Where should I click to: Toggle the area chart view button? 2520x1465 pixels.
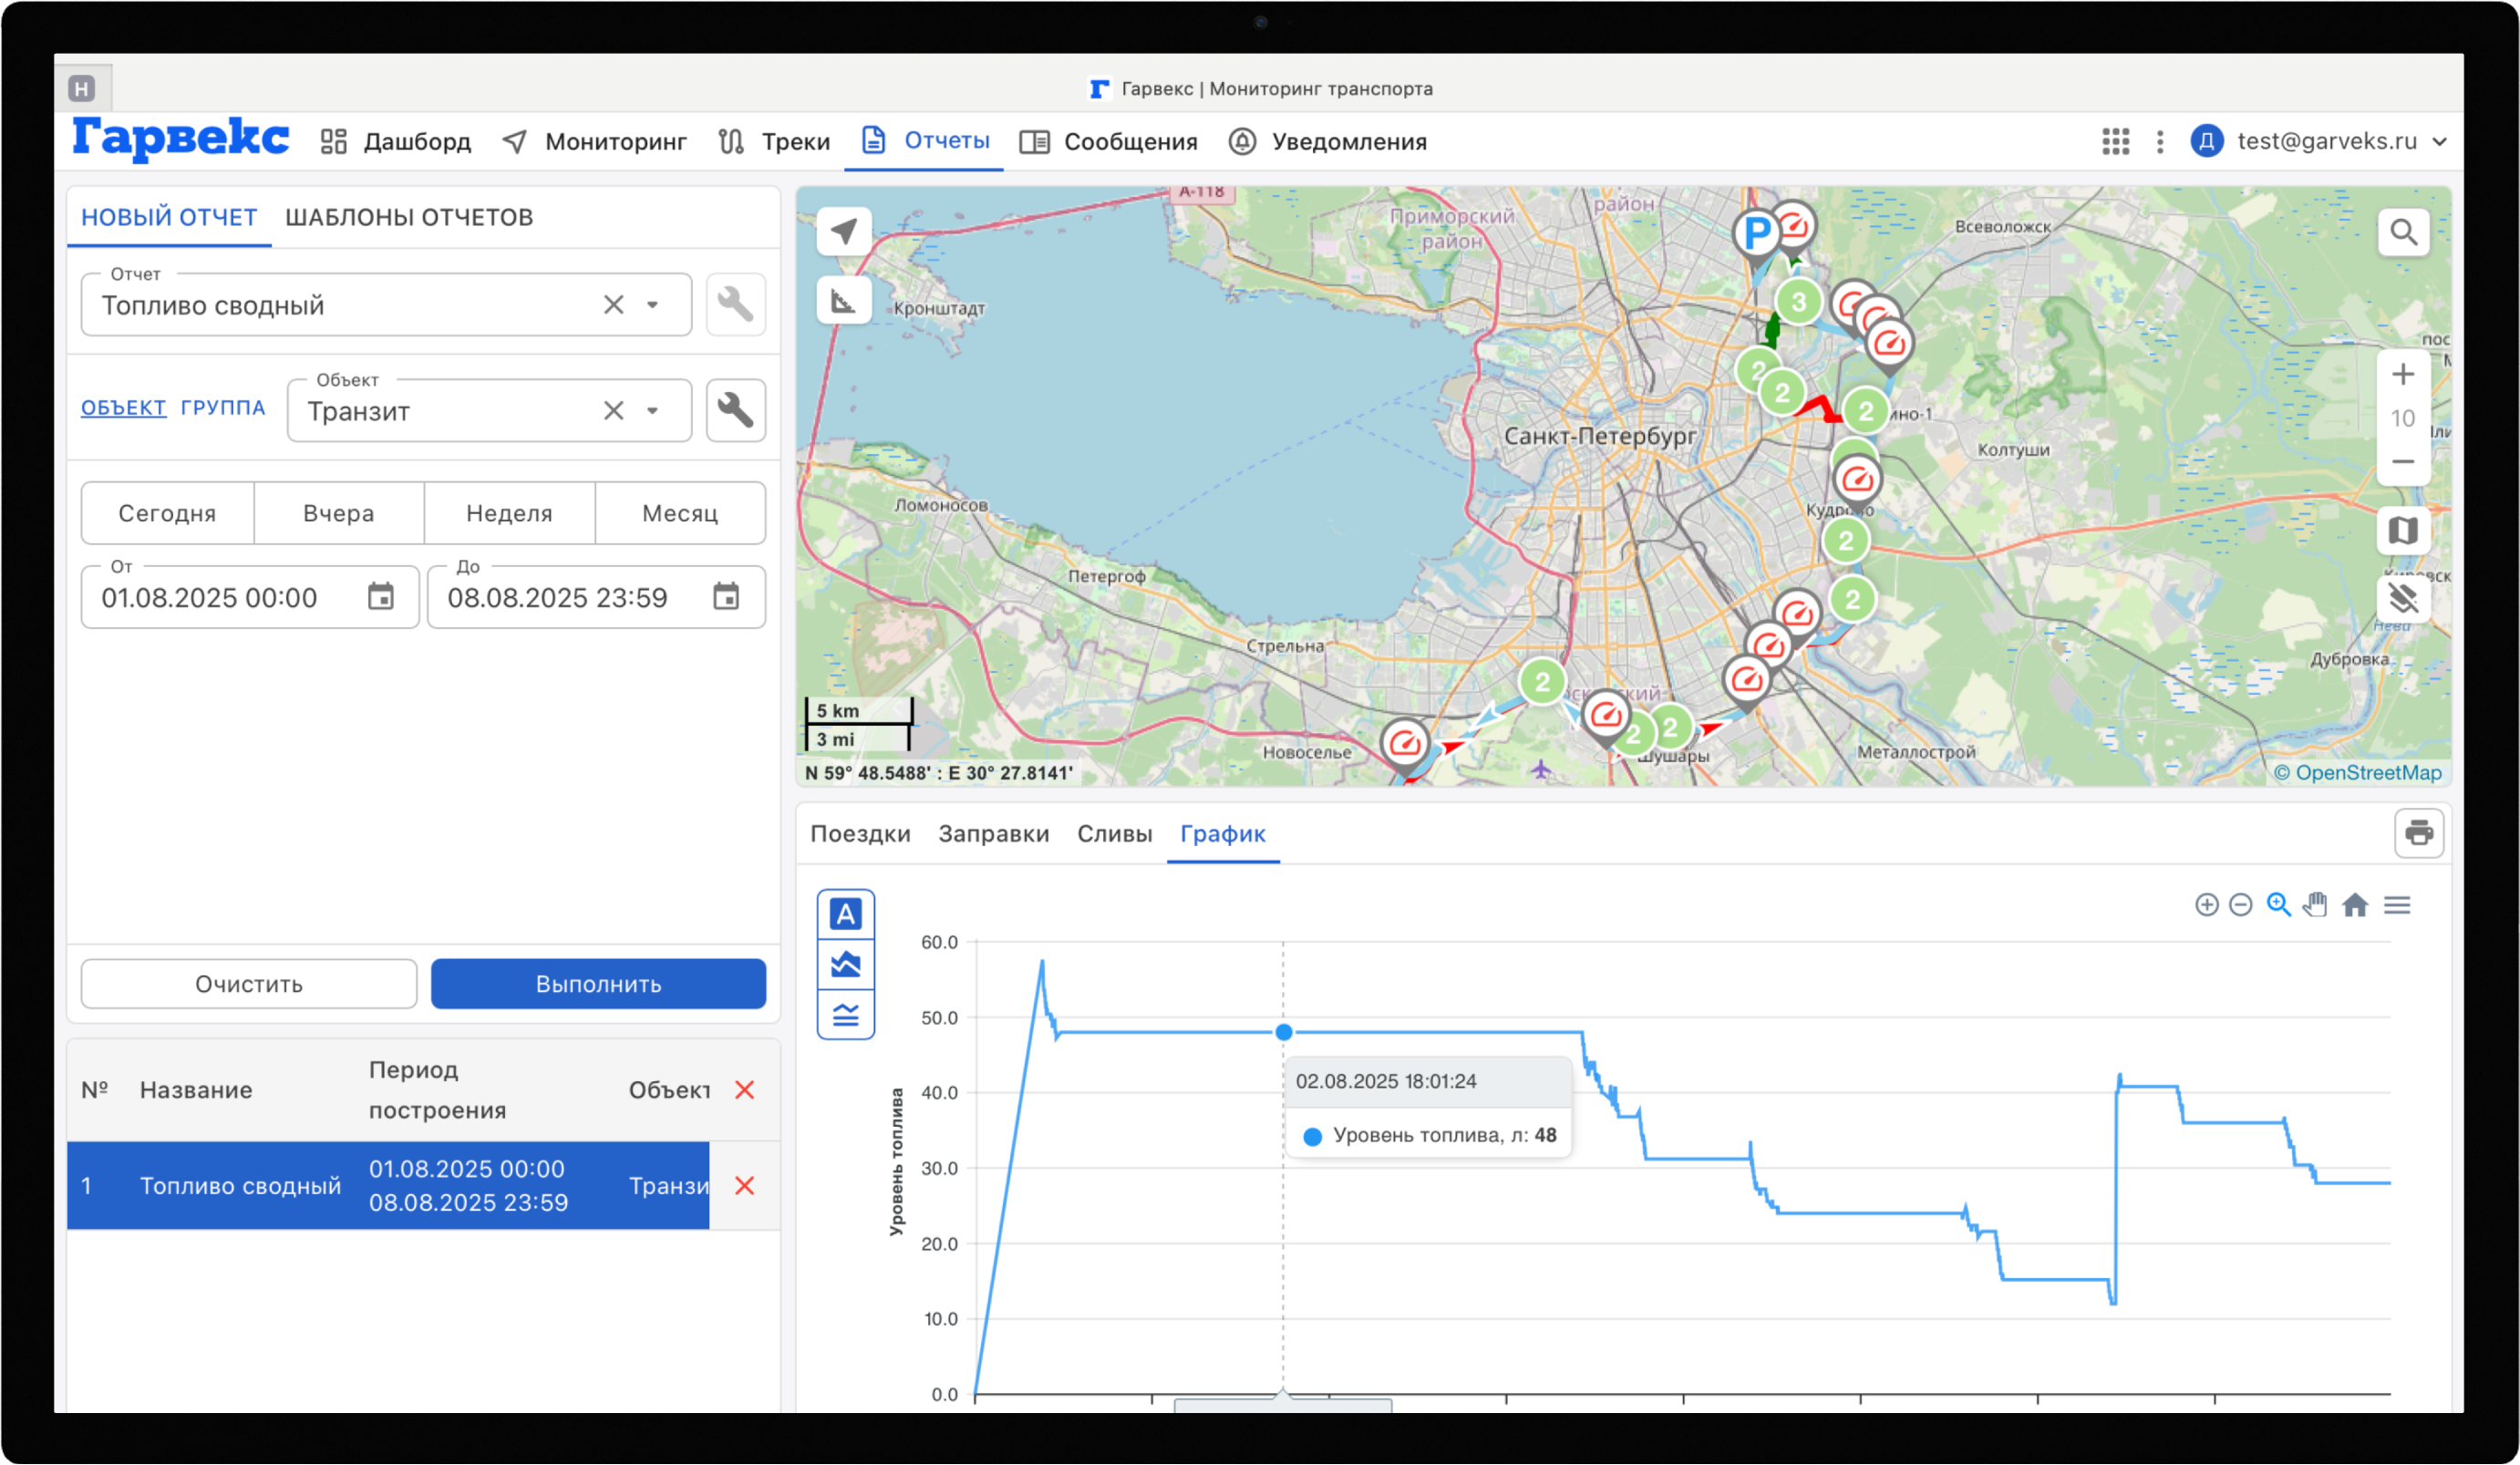point(845,964)
